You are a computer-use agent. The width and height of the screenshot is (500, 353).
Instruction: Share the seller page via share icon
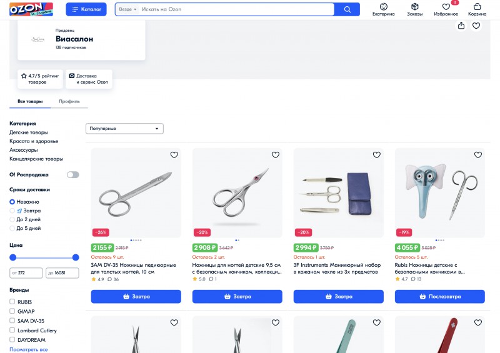point(461,26)
